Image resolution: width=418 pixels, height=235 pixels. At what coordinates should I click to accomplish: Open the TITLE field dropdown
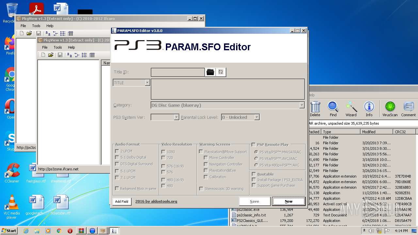[147, 83]
